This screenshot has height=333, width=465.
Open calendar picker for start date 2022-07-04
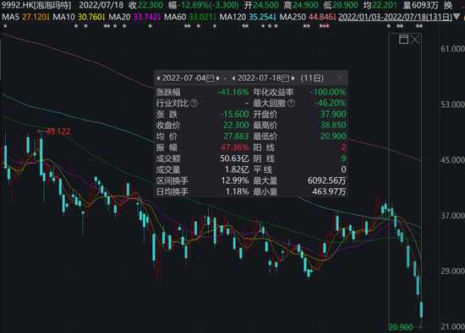(x=210, y=78)
